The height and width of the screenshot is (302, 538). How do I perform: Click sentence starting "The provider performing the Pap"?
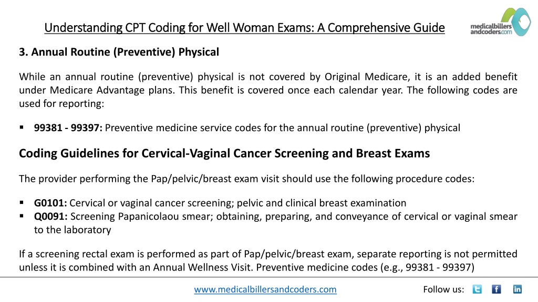(247, 179)
